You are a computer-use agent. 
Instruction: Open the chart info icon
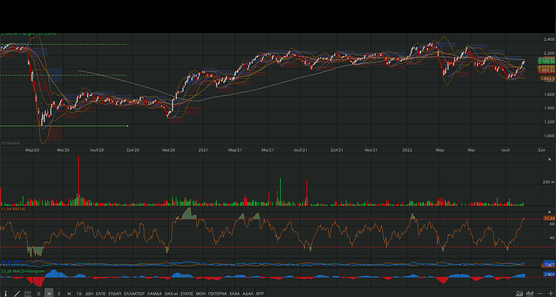point(6,293)
